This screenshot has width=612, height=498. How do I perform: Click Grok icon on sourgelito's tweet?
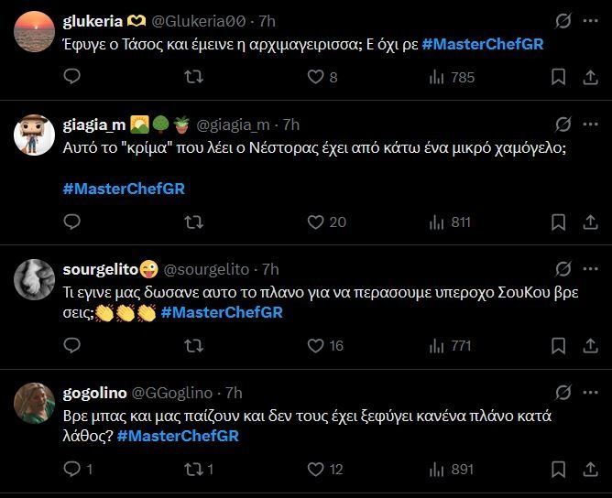[x=565, y=269]
